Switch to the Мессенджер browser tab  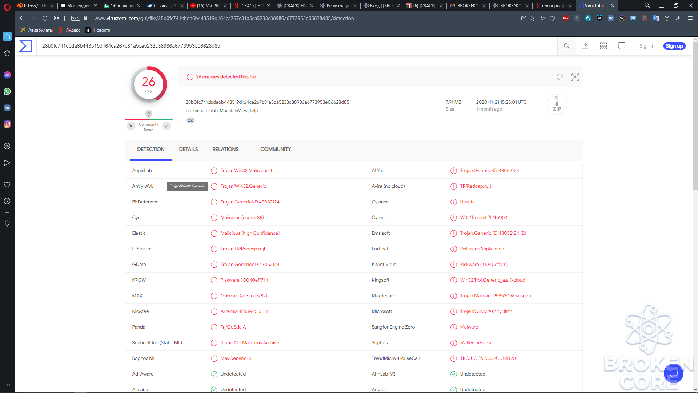[x=78, y=5]
